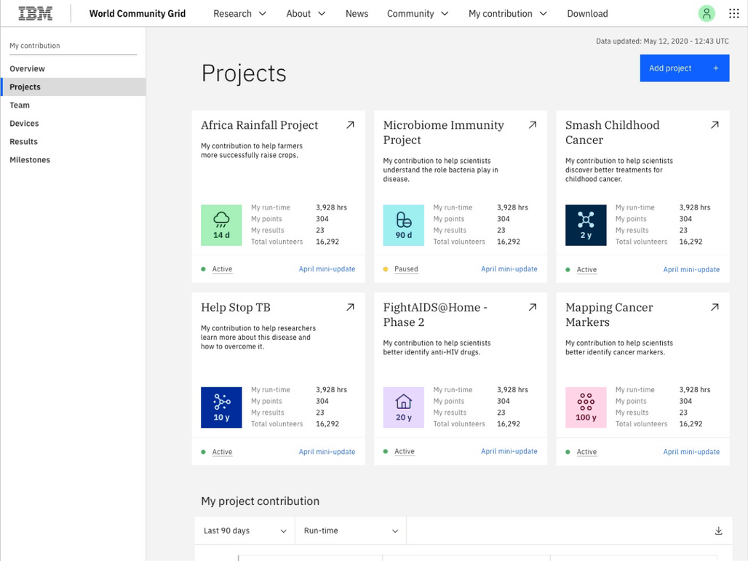Screen dimensions: 748x561
Task: Open the News page
Action: [x=357, y=13]
